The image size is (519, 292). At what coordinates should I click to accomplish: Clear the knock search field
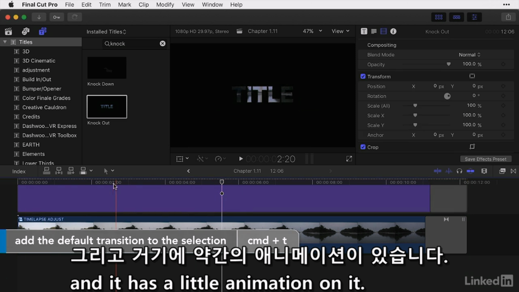[x=163, y=43]
